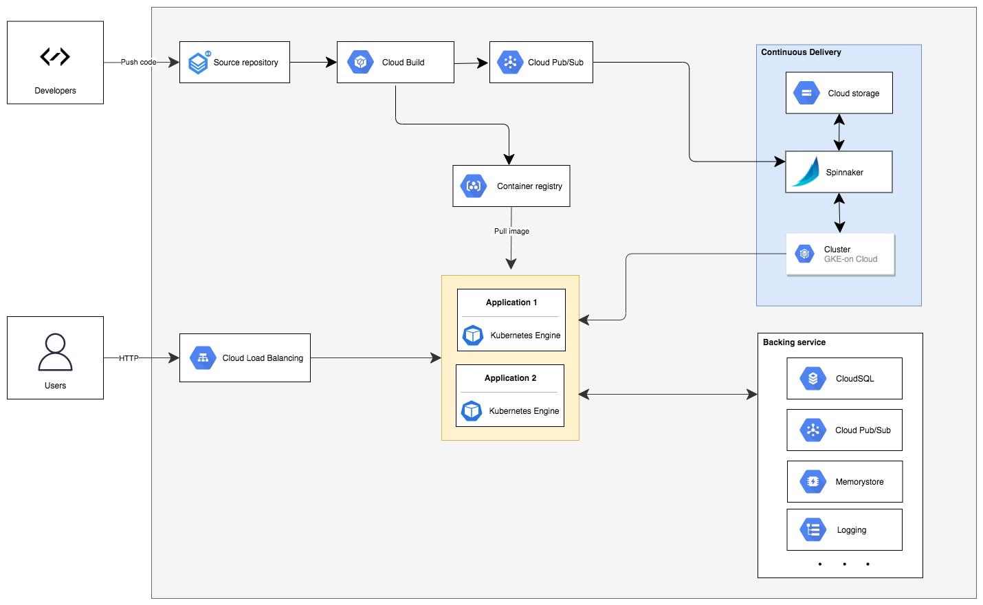
Task: Select the Memorystore icon
Action: pos(813,481)
